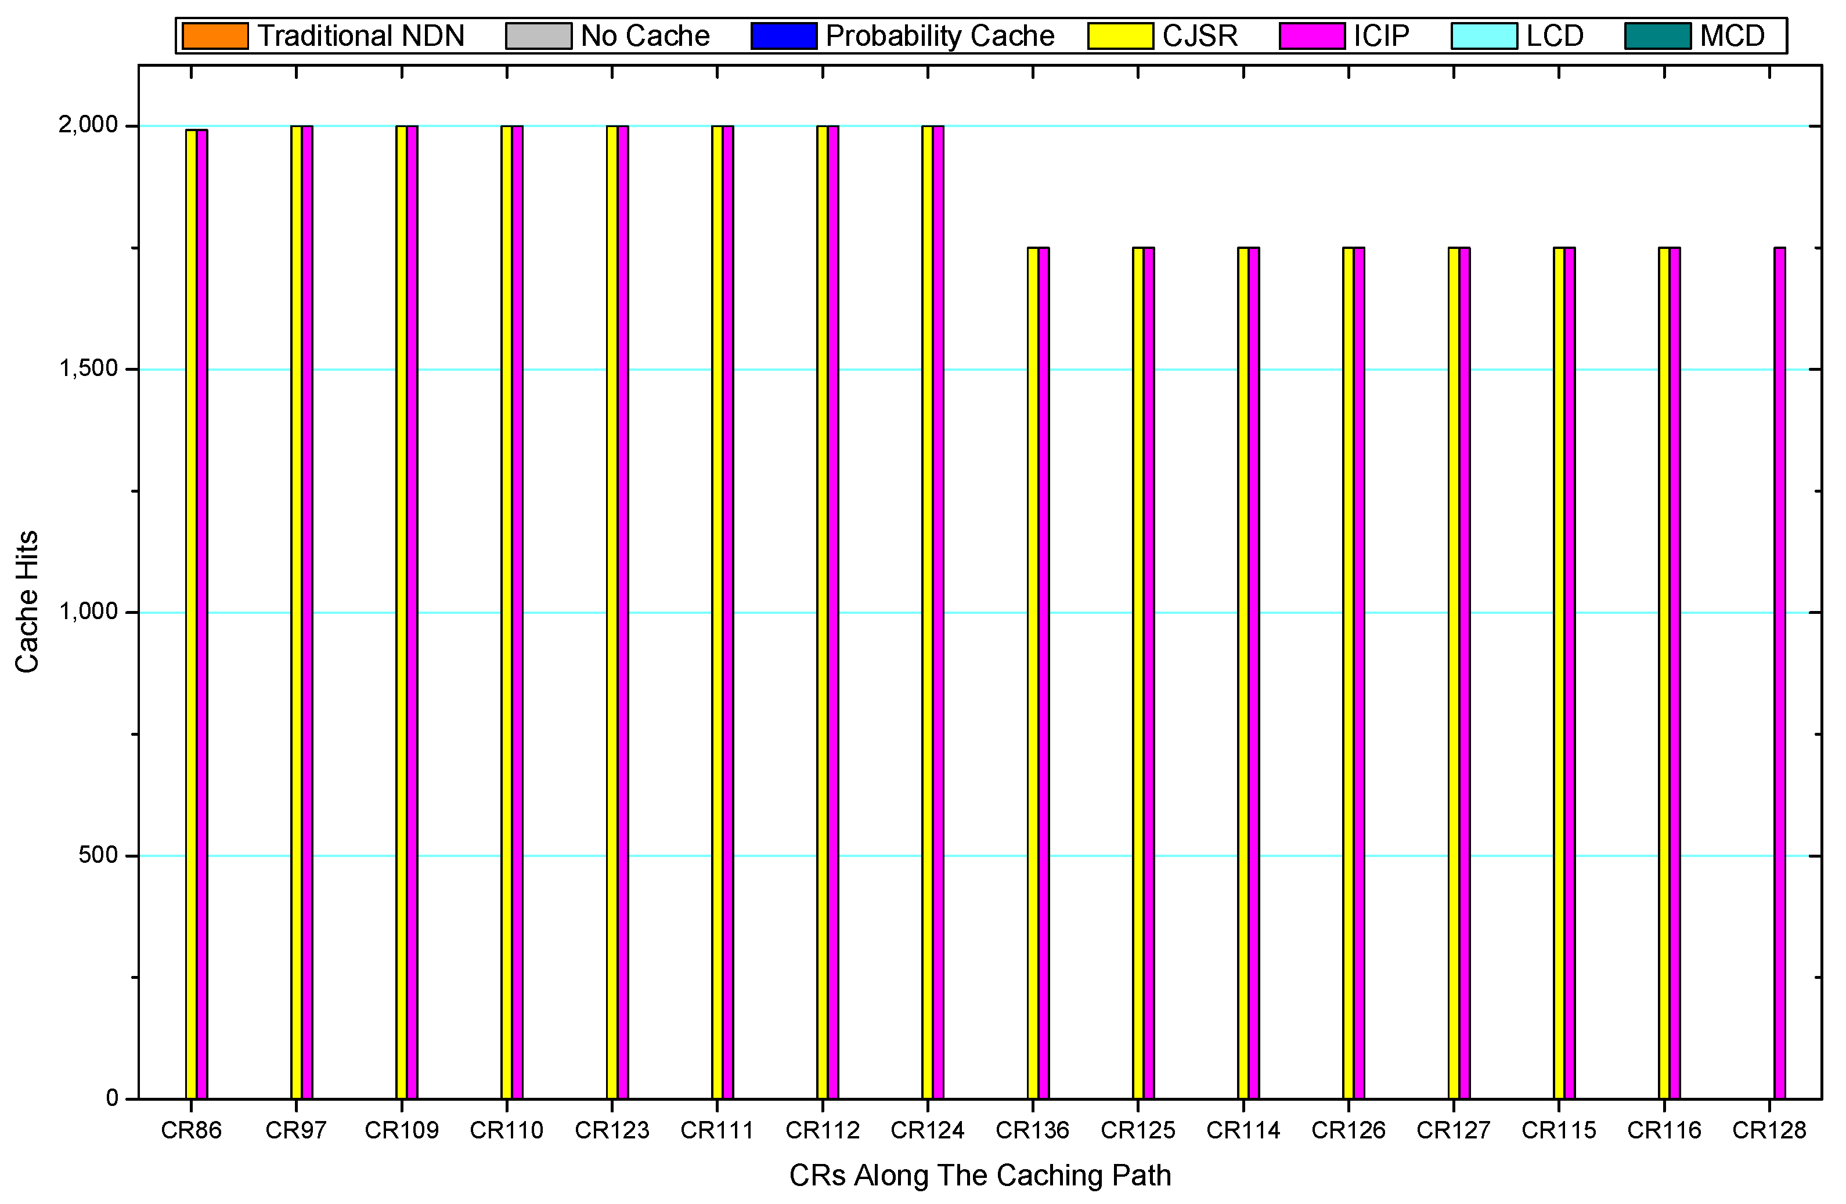Click the 'CR127' x-axis label
The height and width of the screenshot is (1204, 1846).
[1454, 1130]
